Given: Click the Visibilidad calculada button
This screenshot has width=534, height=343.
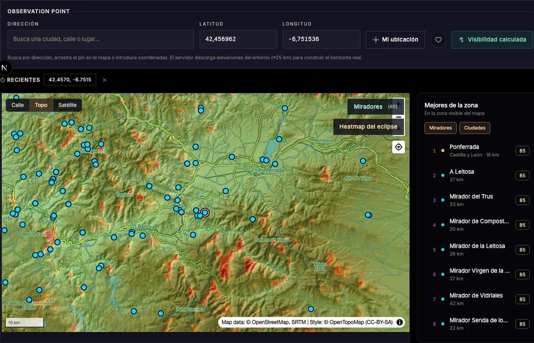Looking at the screenshot, I should 492,40.
